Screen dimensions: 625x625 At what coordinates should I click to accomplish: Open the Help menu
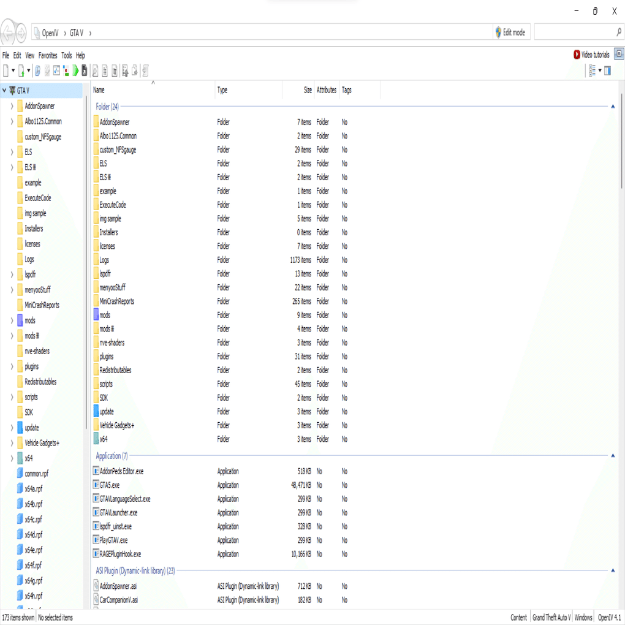[x=80, y=55]
